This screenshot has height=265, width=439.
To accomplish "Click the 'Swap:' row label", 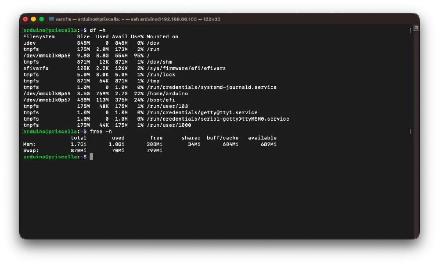I will (x=31, y=150).
